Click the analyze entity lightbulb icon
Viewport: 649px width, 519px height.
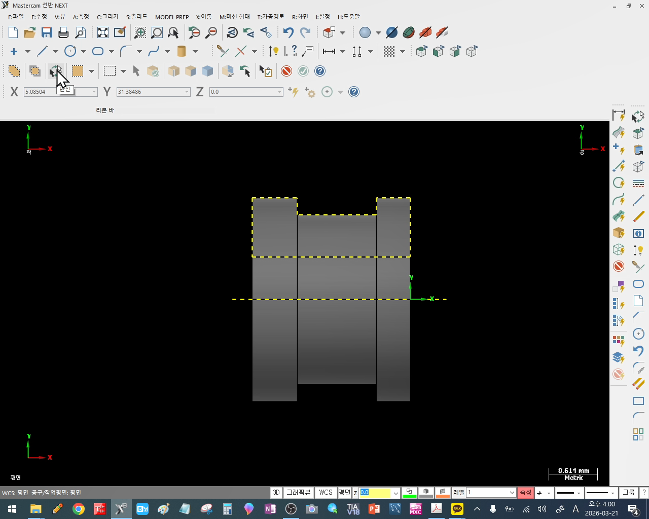click(274, 51)
